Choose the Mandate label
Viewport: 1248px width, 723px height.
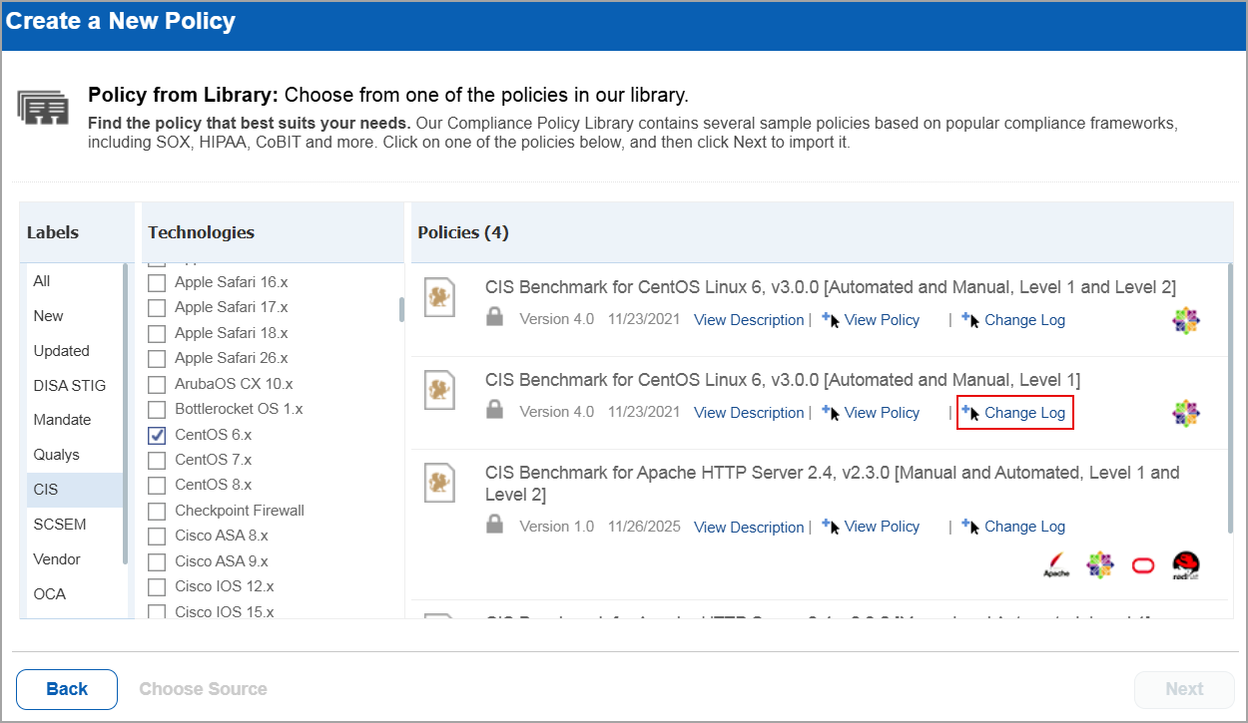[x=62, y=420]
